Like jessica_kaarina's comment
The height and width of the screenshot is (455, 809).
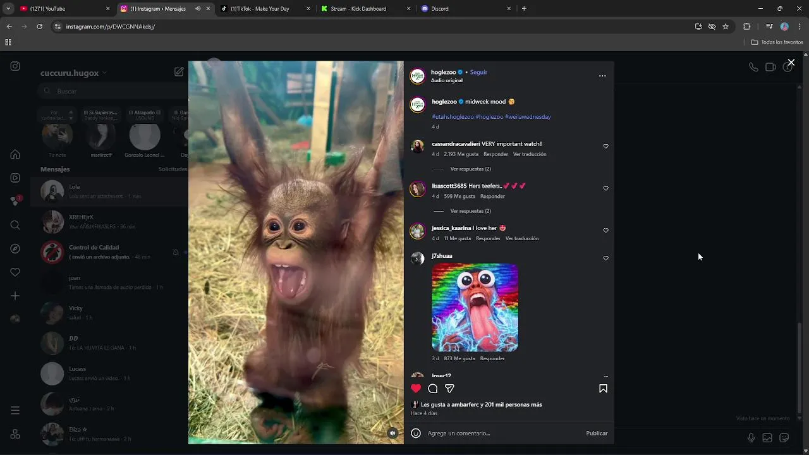[x=605, y=231]
